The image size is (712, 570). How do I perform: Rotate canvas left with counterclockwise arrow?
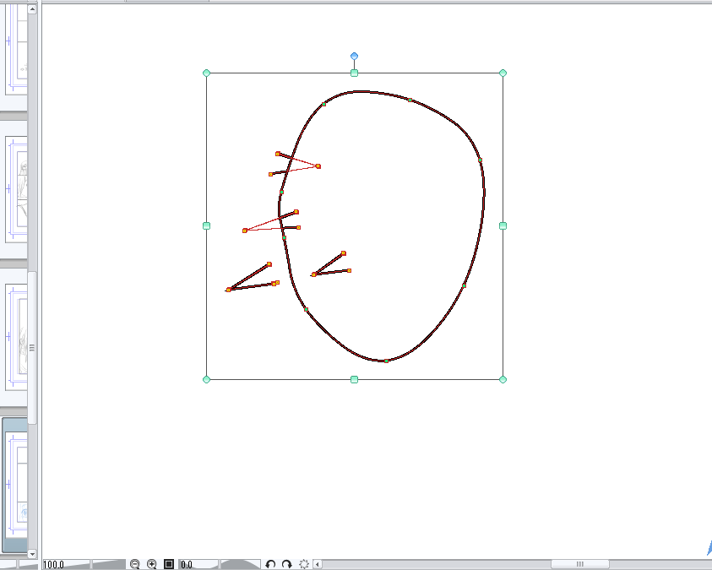[270, 564]
